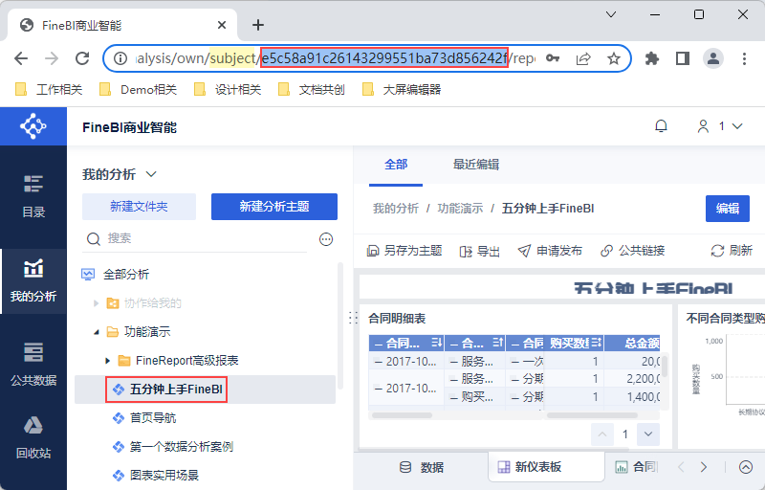The width and height of the screenshot is (765, 490).
Task: Go to next table page
Action: tap(648, 434)
